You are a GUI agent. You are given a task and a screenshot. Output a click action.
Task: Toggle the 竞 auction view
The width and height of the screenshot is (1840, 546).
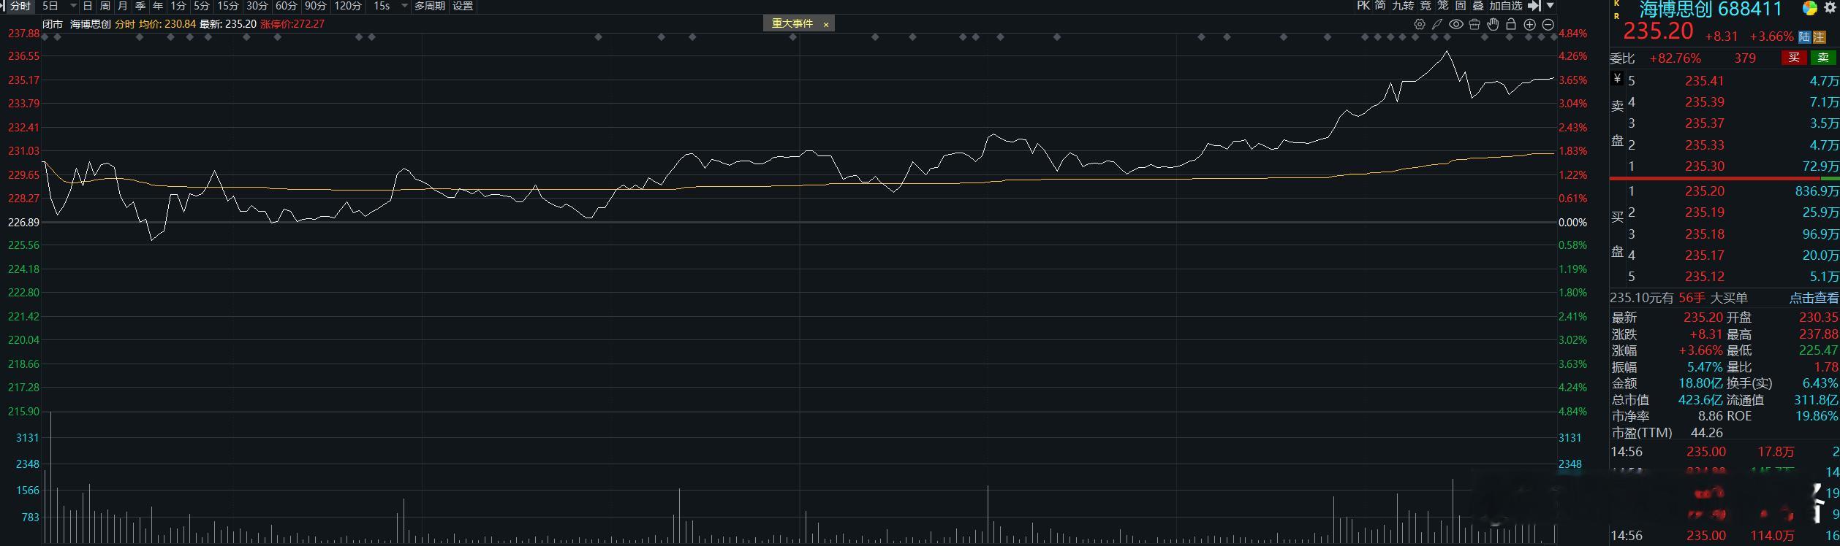pos(1426,6)
